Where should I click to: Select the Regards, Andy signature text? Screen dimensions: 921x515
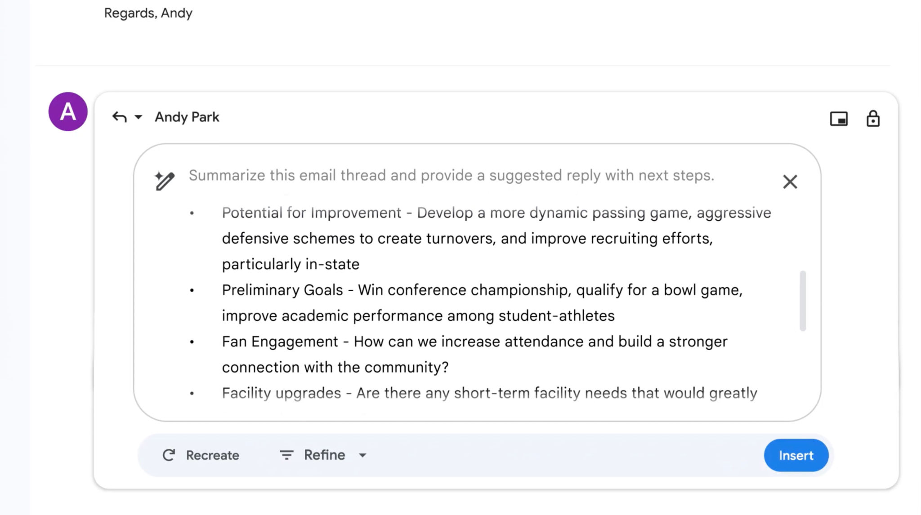tap(148, 13)
